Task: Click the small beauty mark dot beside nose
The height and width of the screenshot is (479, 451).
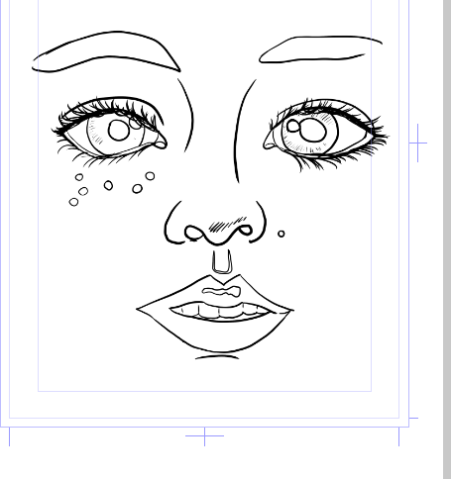Action: (x=282, y=234)
